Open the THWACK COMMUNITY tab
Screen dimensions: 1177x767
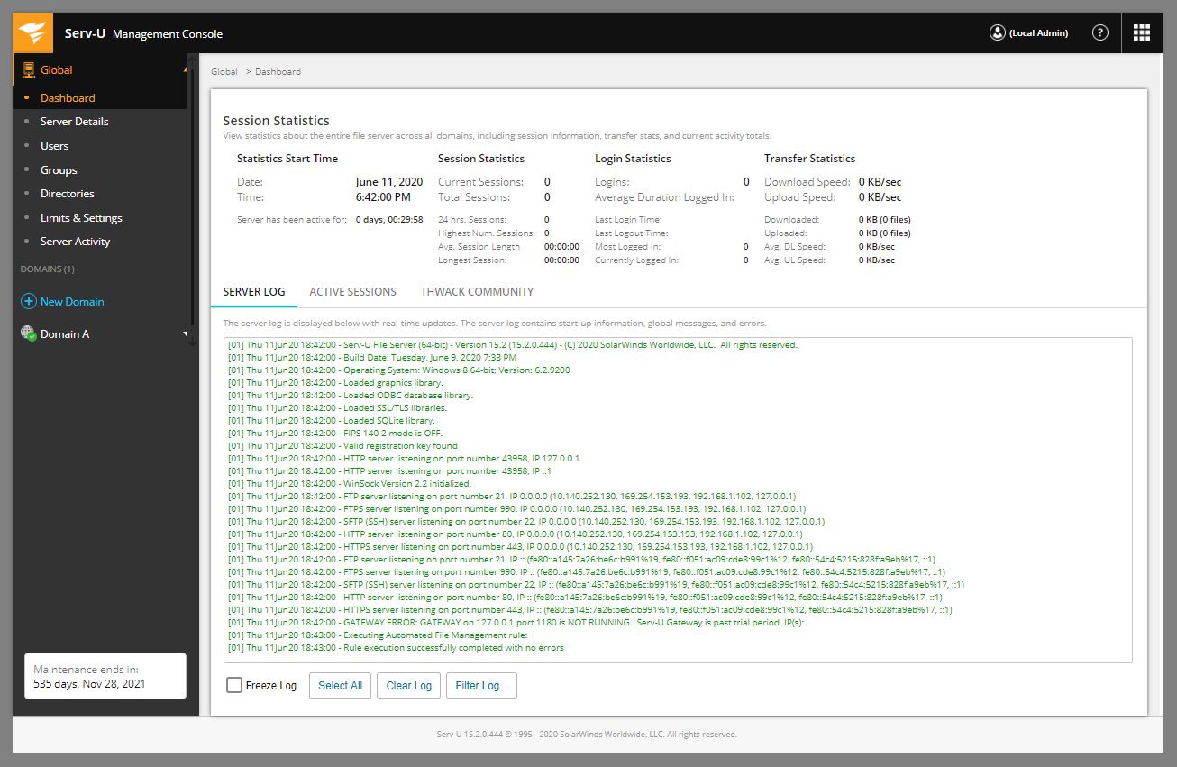click(x=477, y=291)
